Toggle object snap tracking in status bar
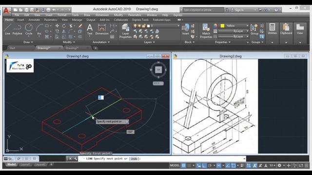312x175 pixels. pyautogui.click(x=228, y=165)
